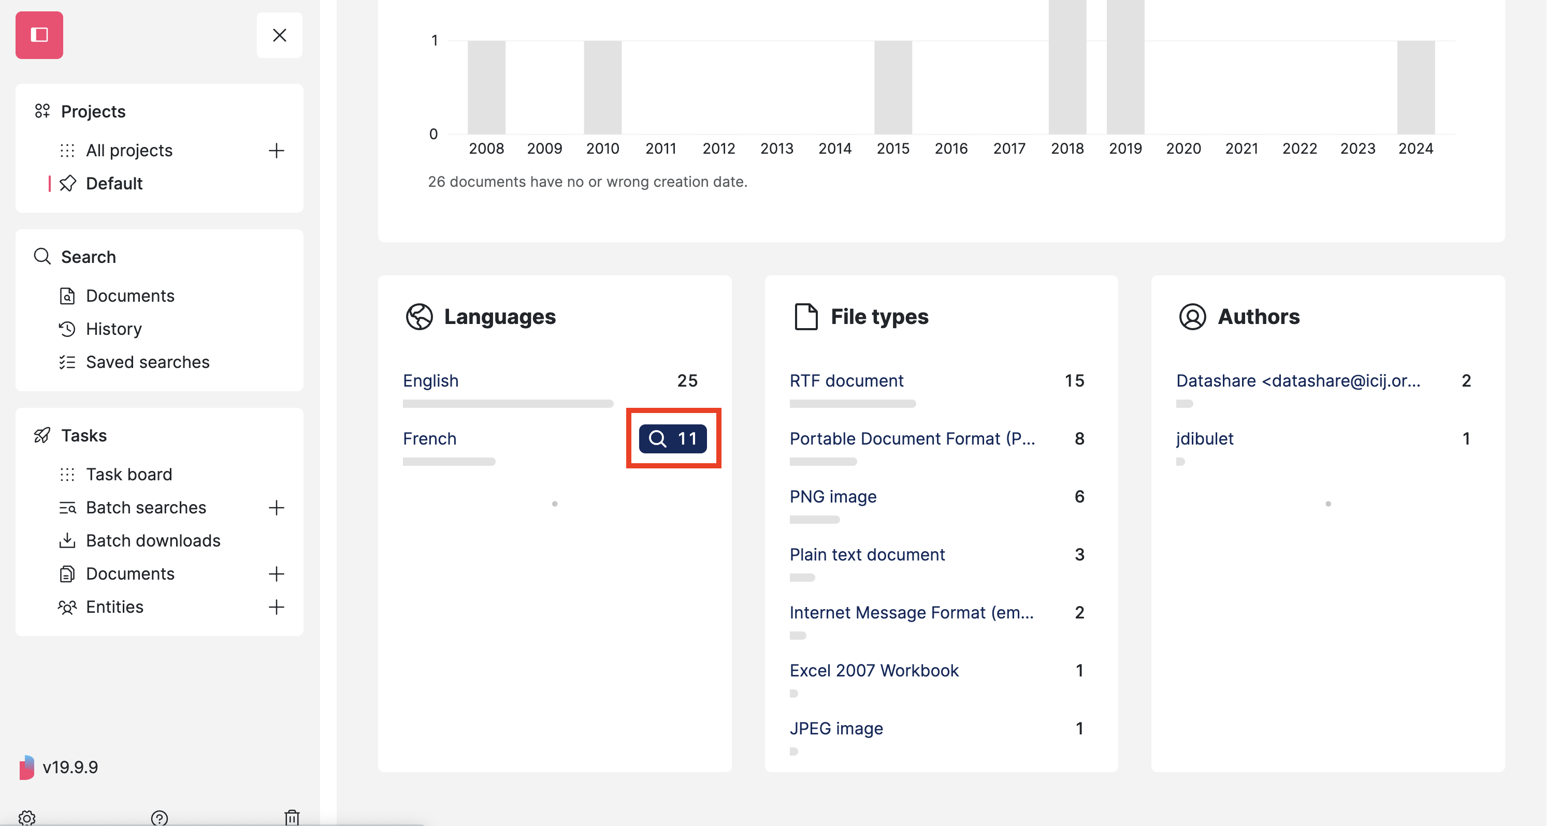
Task: View documents authored by jdibulet
Action: click(1205, 438)
